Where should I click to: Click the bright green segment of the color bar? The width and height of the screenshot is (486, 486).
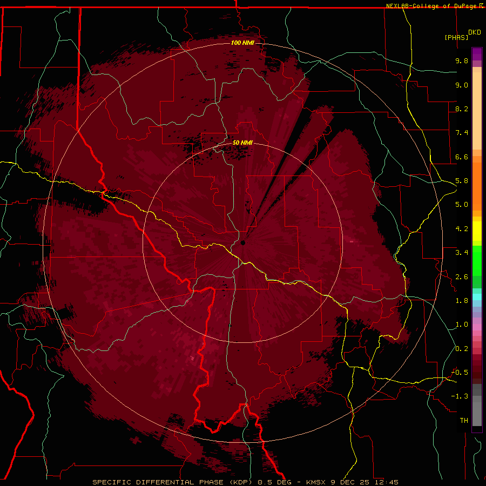[x=477, y=260]
